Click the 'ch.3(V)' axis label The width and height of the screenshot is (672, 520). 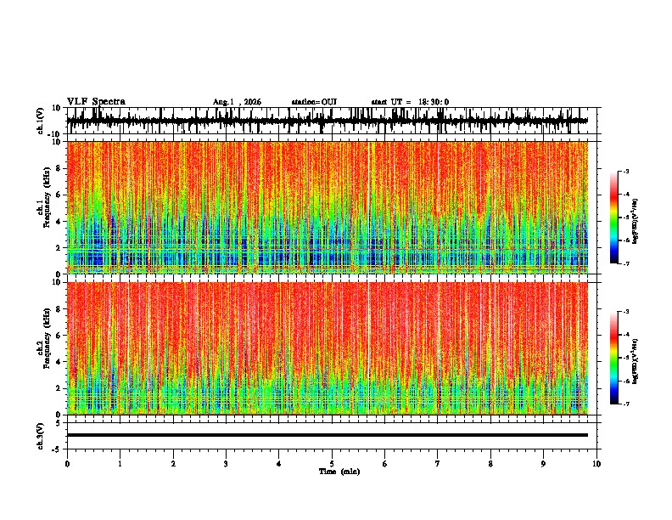(41, 436)
